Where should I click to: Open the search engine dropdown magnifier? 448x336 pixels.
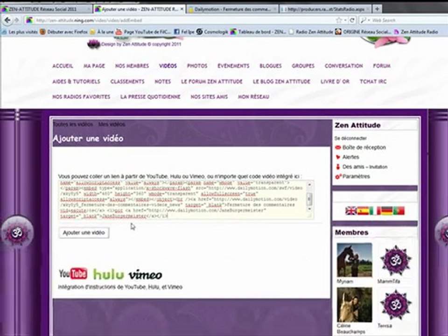pyautogui.click(x=364, y=20)
